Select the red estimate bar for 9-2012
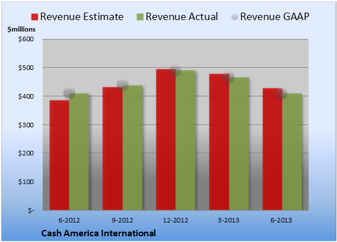The height and width of the screenshot is (242, 337). tap(112, 149)
